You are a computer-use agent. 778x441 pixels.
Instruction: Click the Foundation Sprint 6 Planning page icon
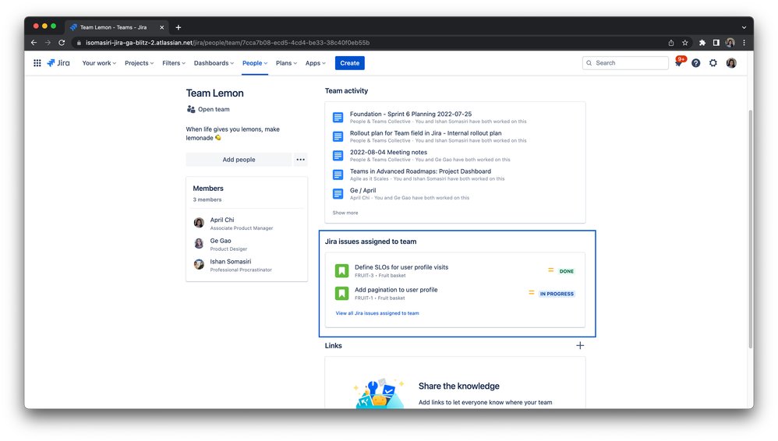coord(338,118)
